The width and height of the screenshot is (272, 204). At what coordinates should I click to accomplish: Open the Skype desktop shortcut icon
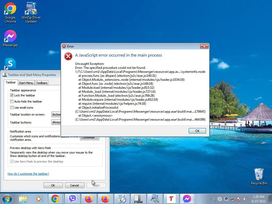[10, 64]
